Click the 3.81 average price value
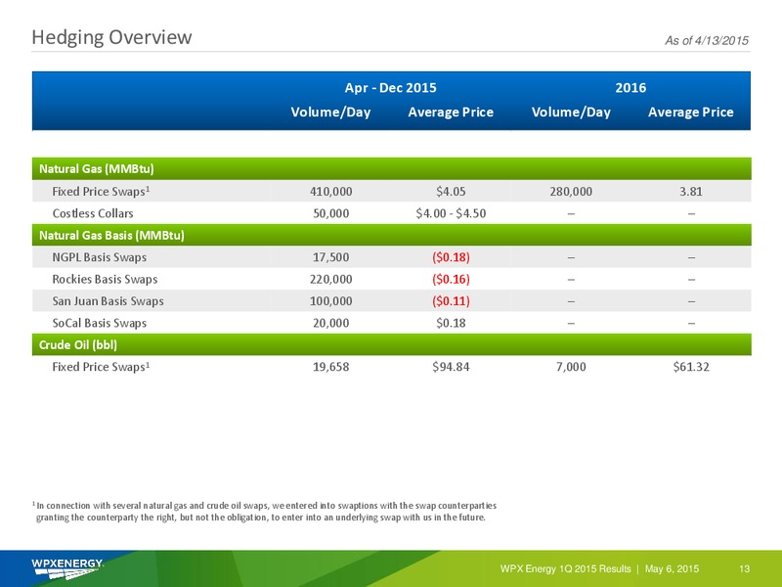Image resolution: width=782 pixels, height=587 pixels. tap(691, 191)
